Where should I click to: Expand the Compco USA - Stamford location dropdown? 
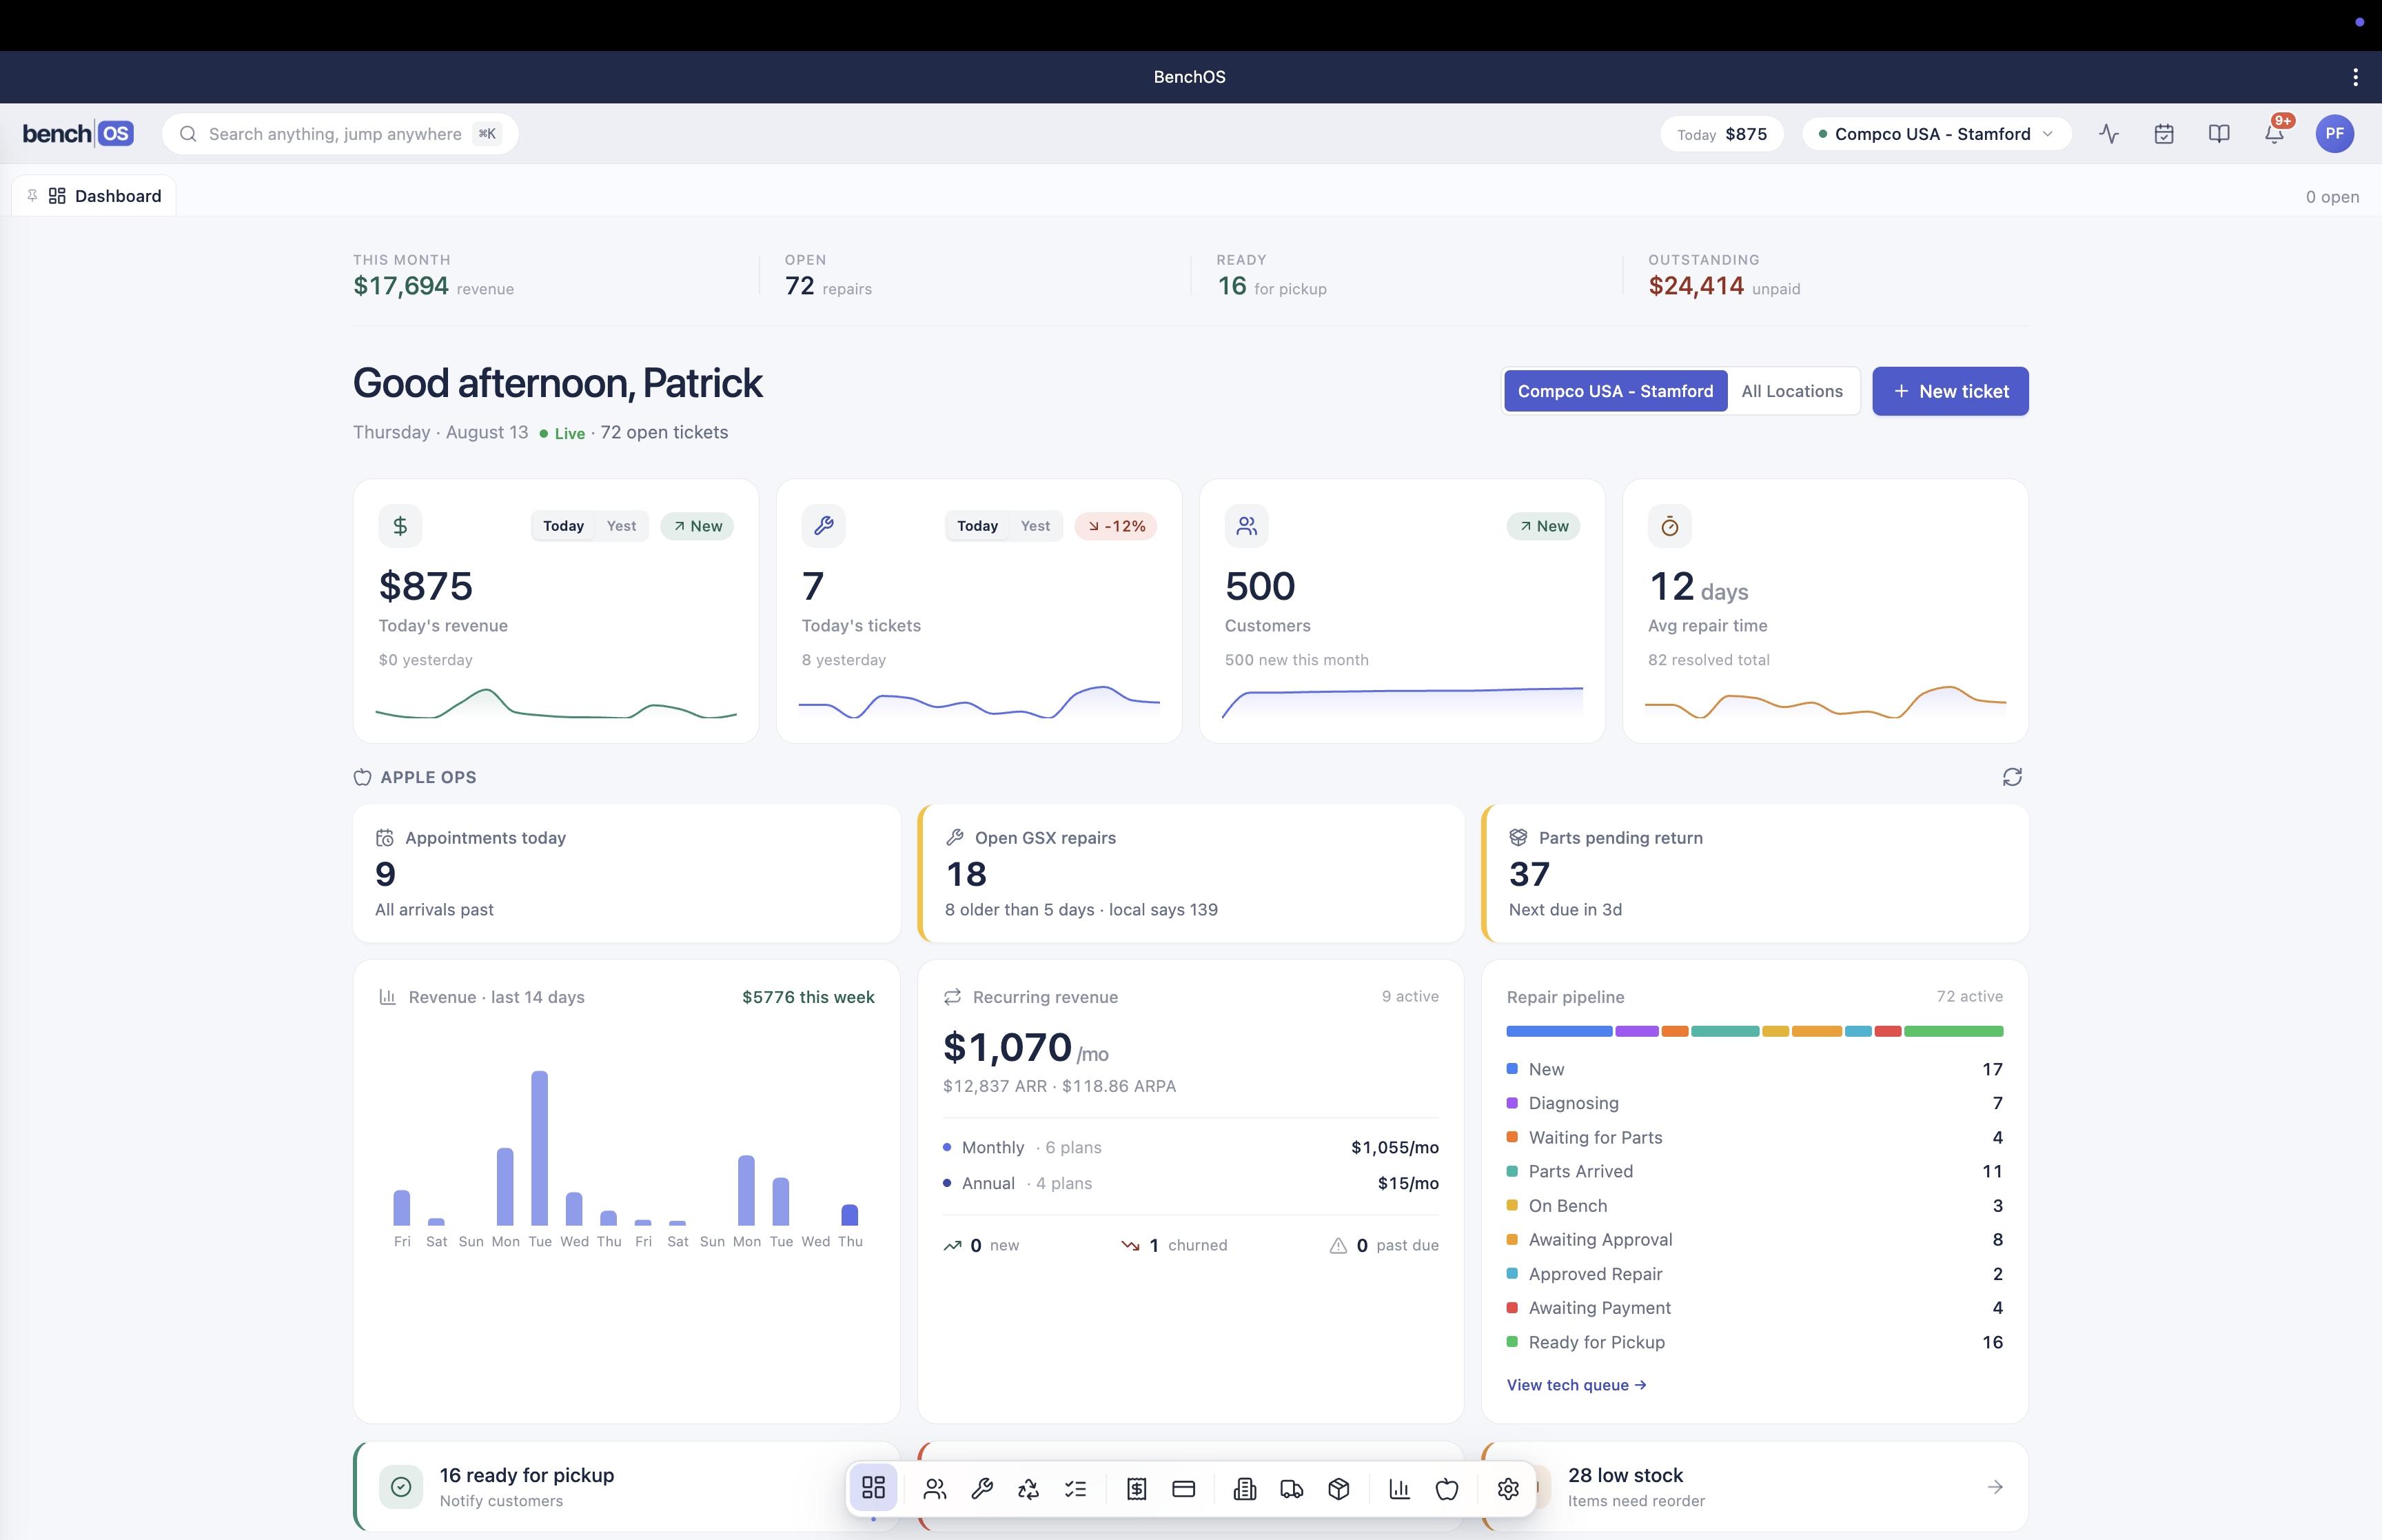click(1936, 134)
